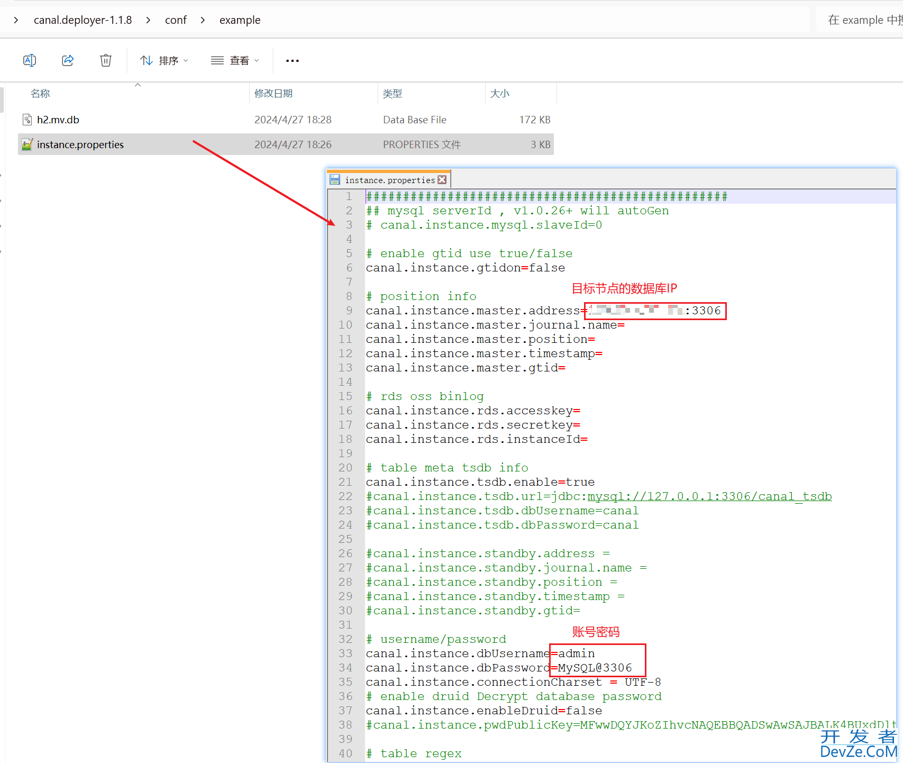Click the canal.instance.gtidon=false line
Viewport: 903px width, 763px height.
coord(465,268)
